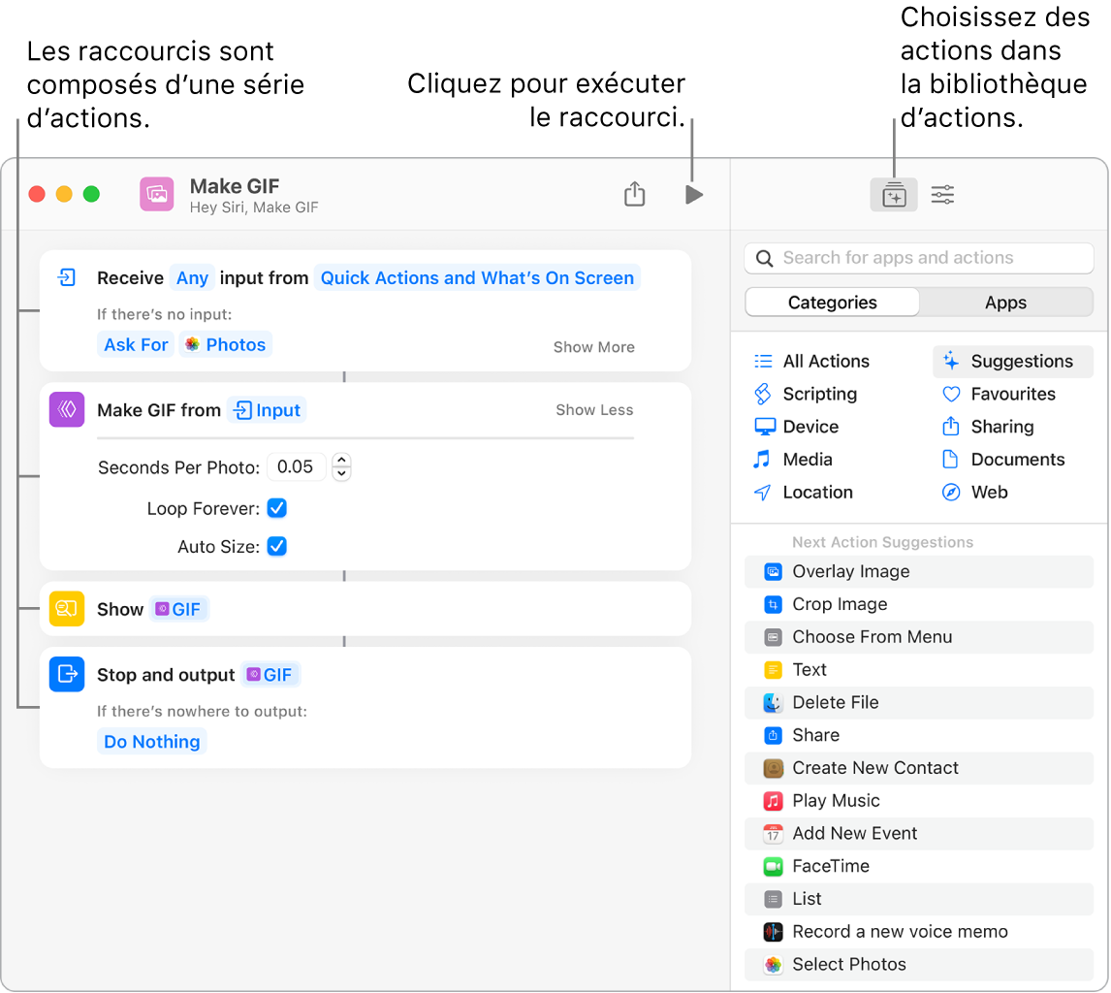Open the Any input type dropdown

pos(192,278)
